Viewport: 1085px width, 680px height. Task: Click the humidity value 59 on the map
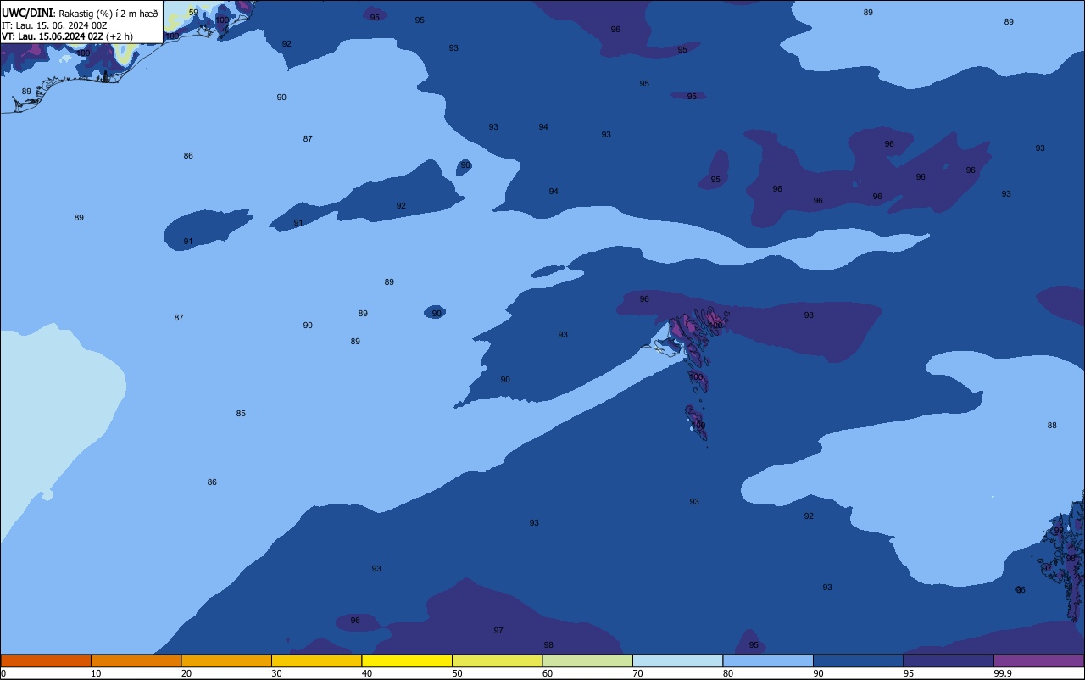click(x=193, y=12)
